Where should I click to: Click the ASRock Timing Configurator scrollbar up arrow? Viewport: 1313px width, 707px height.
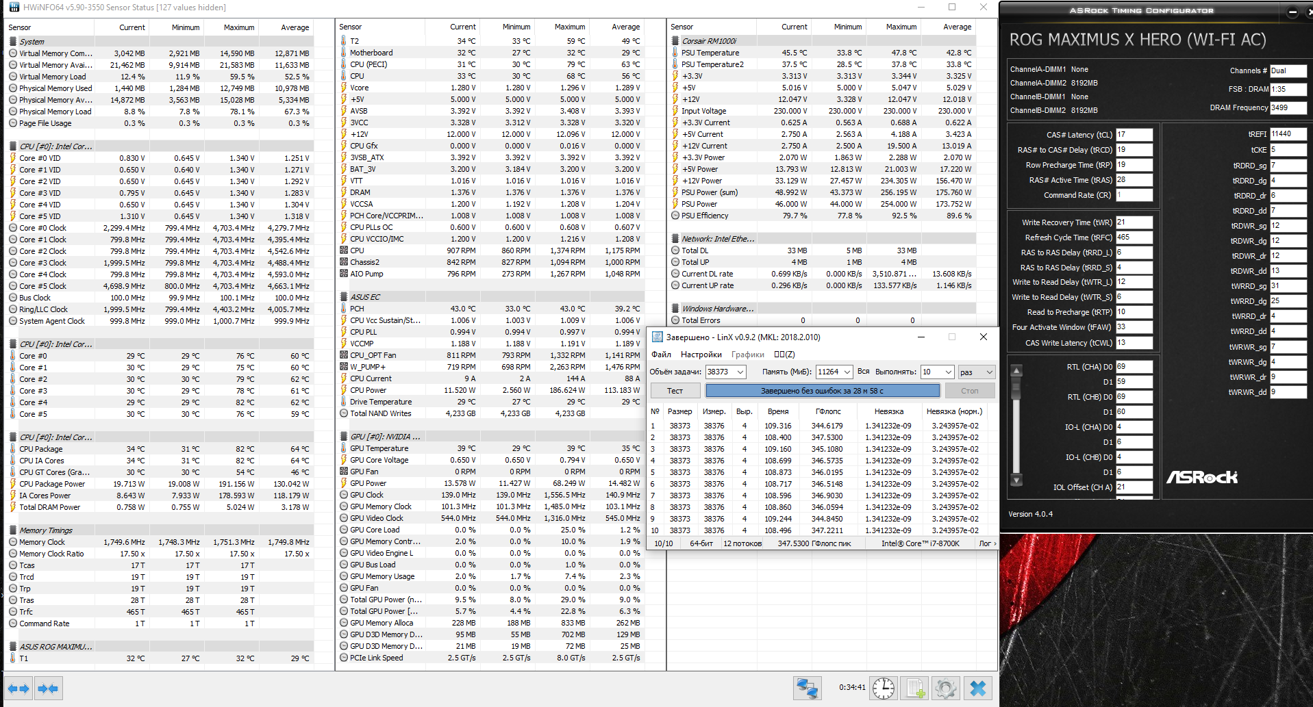tap(1016, 371)
